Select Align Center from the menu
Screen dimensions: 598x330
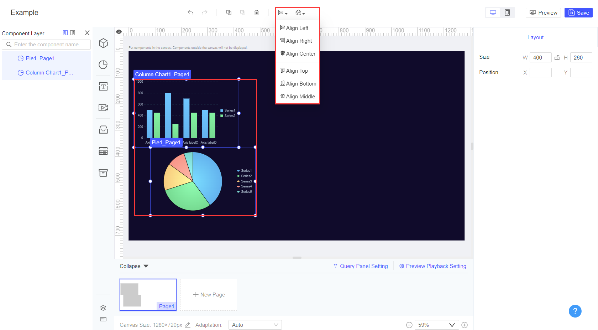[x=298, y=53]
